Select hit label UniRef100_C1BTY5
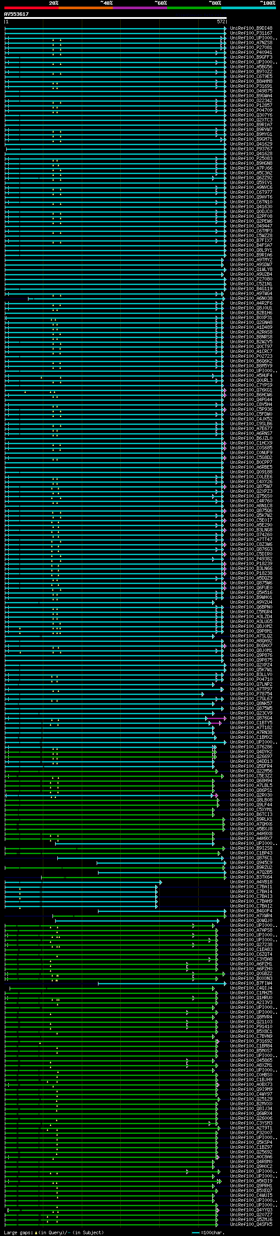This screenshot has width=280, height=1236. coord(251,723)
